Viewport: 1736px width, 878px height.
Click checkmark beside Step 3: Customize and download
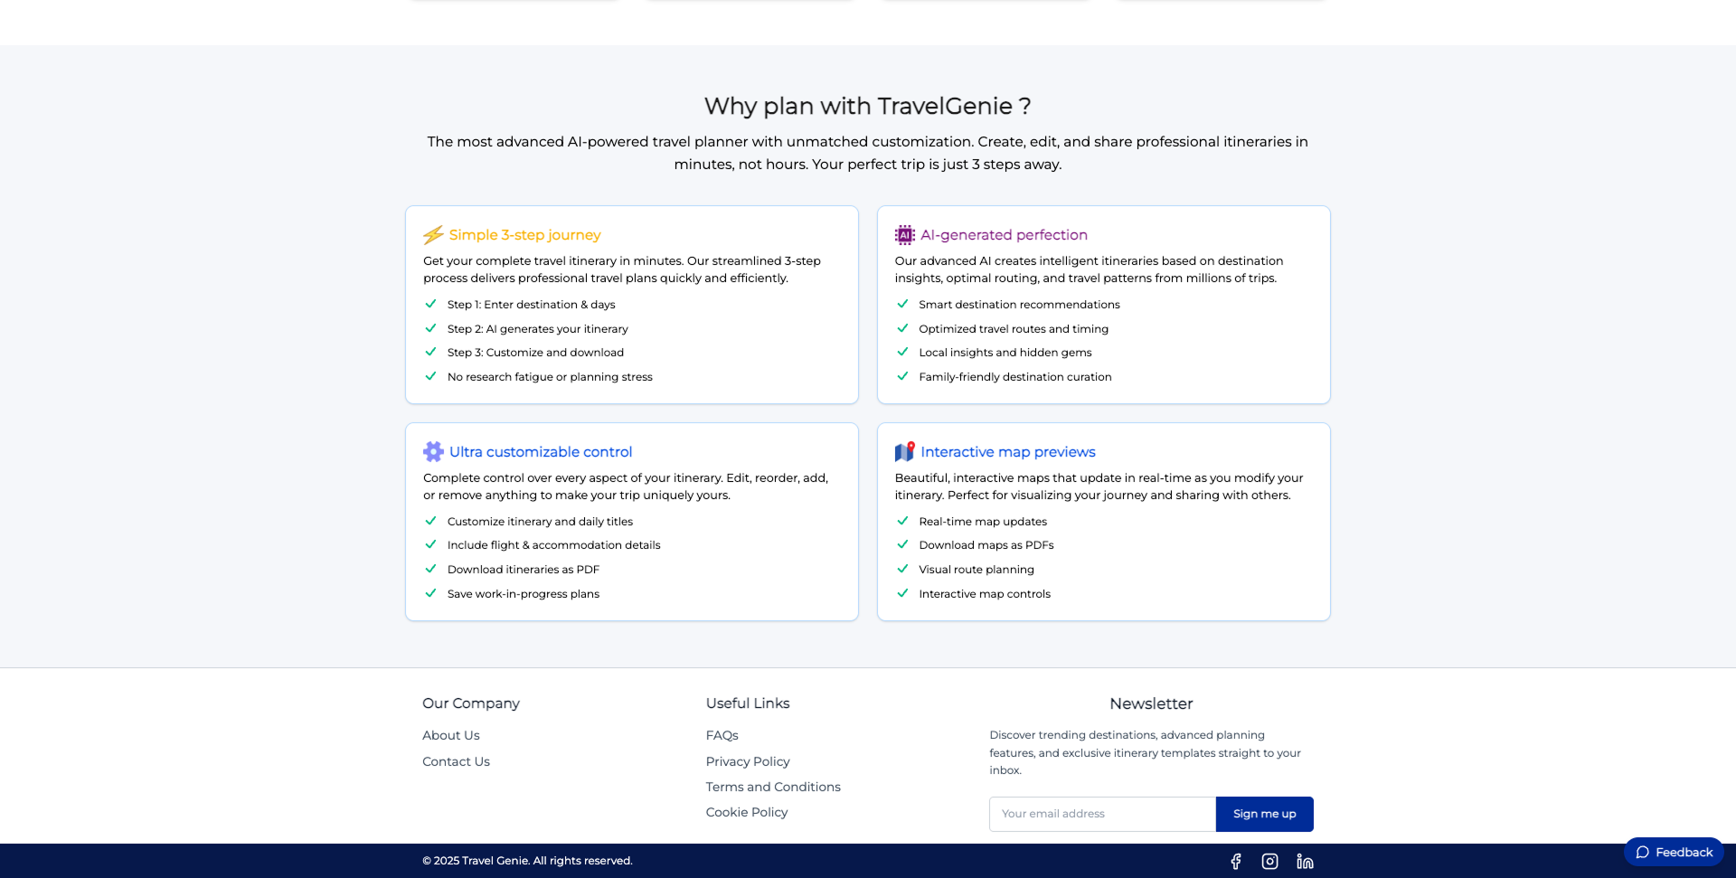point(431,352)
